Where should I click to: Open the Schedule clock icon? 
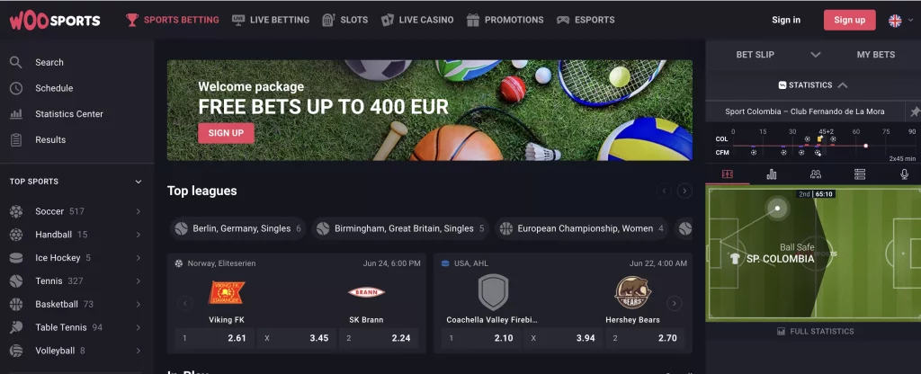16,88
